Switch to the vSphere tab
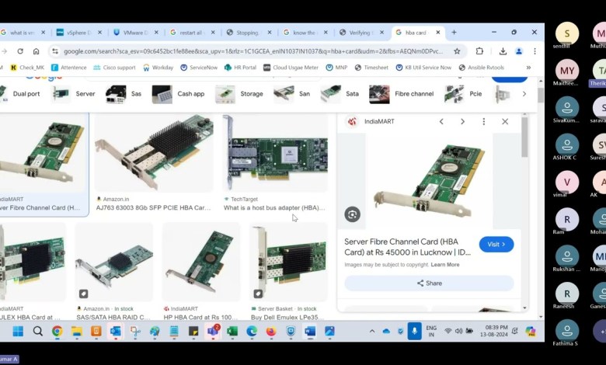Viewport: 606px width, 365px height. 78,33
